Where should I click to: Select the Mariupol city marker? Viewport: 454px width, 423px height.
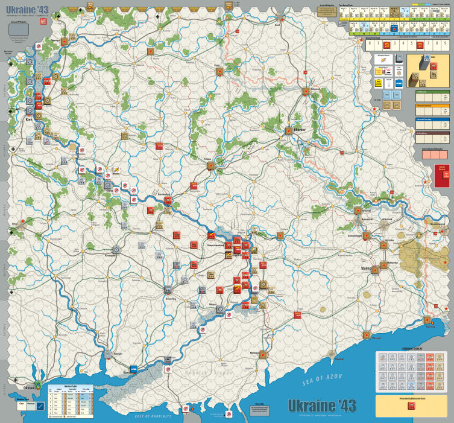pos(367,335)
